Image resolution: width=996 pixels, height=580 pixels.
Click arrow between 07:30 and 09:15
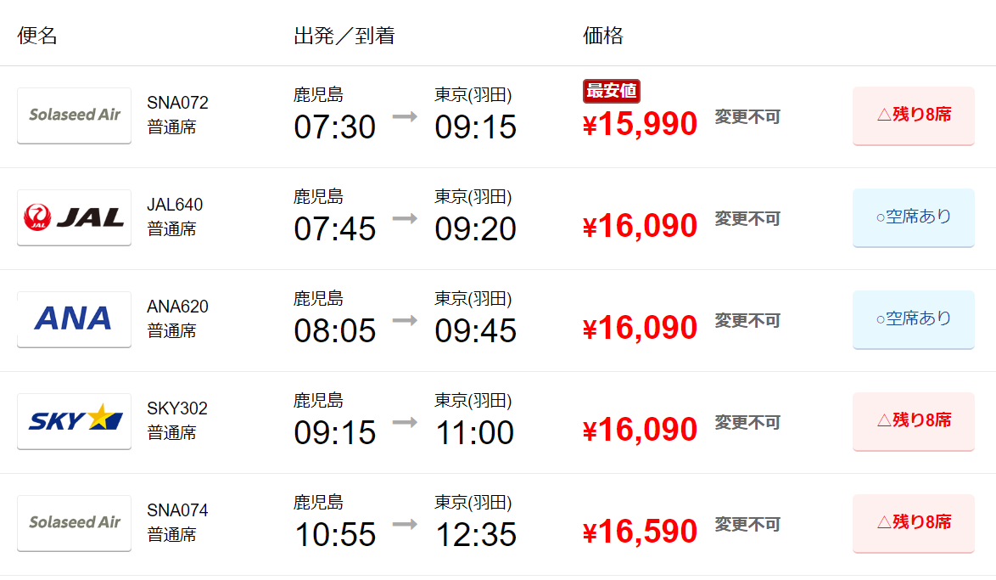(x=405, y=116)
